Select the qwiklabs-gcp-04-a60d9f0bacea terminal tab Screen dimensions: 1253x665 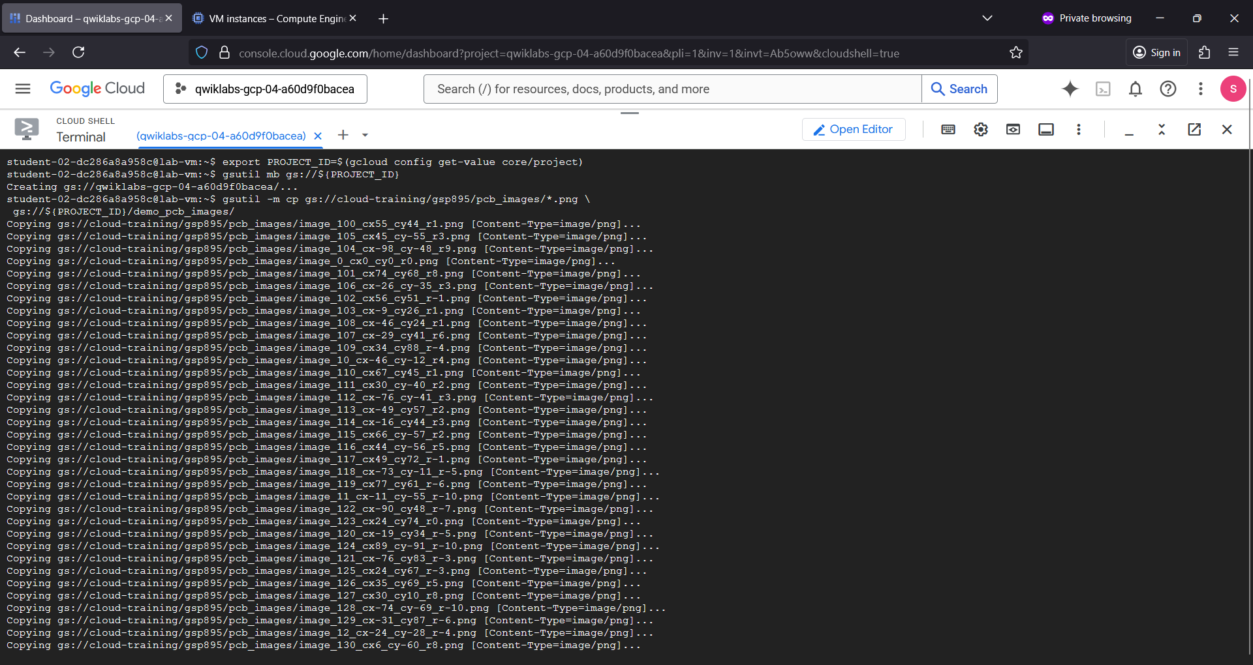(x=221, y=136)
